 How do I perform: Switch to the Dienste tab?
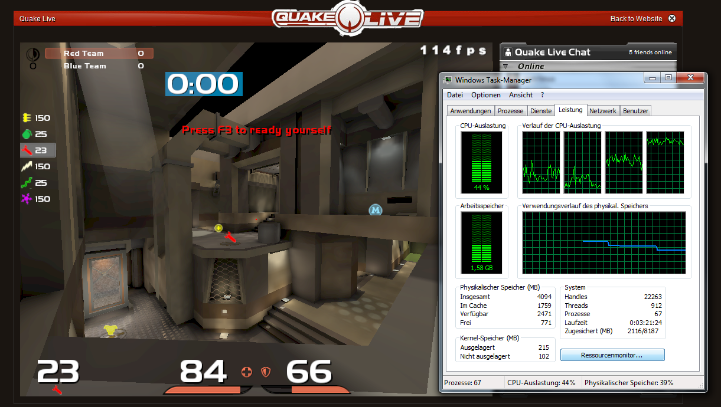pos(541,111)
